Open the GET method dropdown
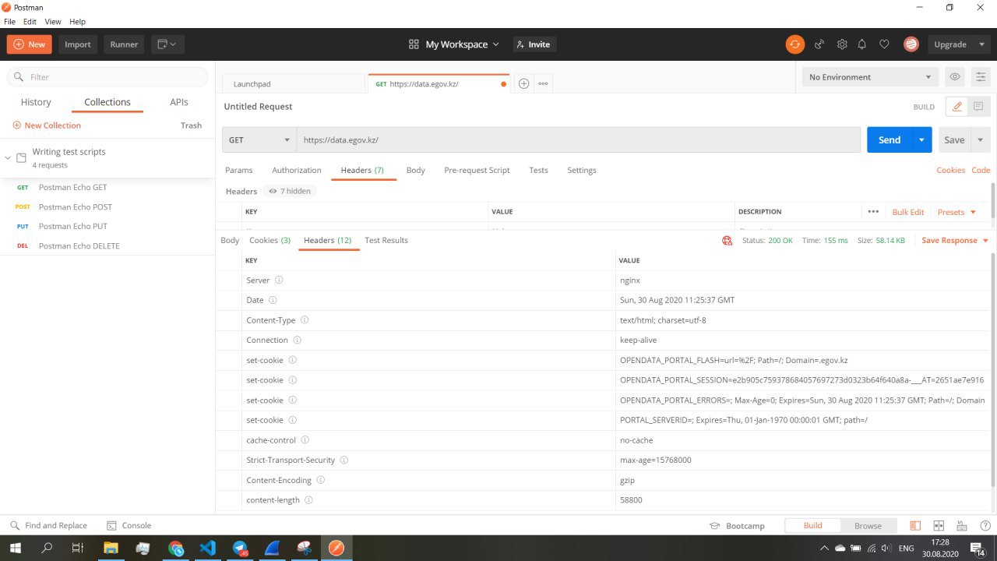The width and height of the screenshot is (997, 561). tap(259, 139)
